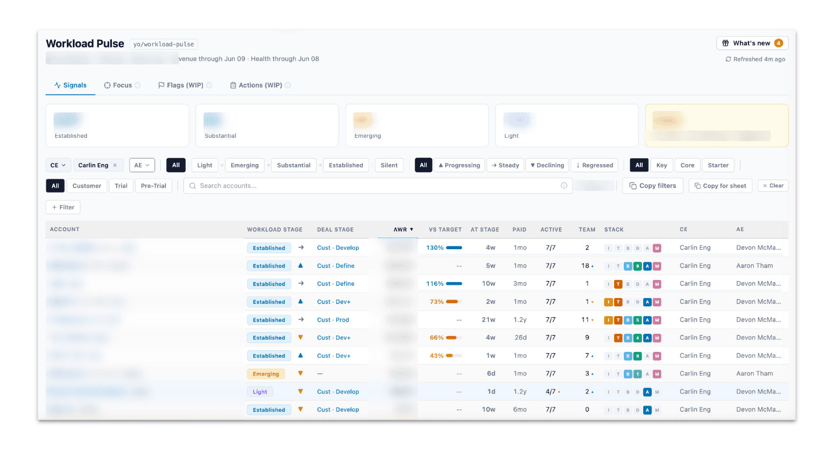831x453 pixels.
Task: Click the Search accounts input field
Action: click(378, 186)
